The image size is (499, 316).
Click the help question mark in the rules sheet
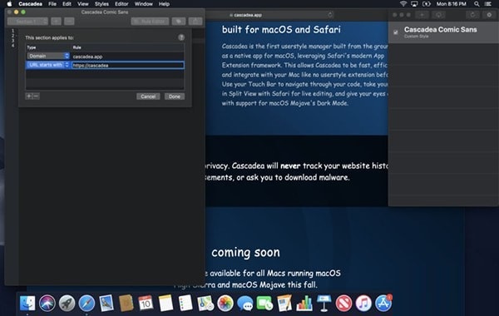[181, 37]
